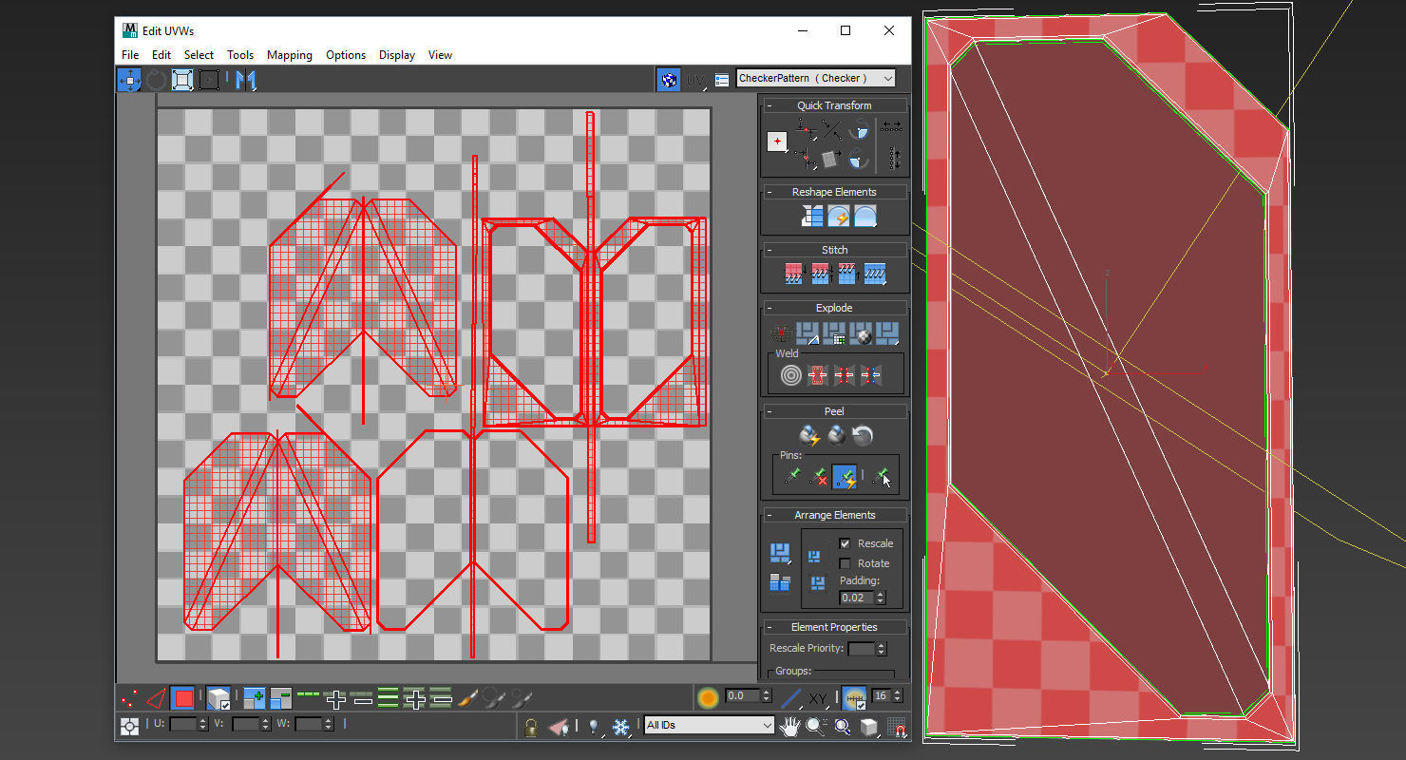Toggle the Lock Selection padlock icon
The image size is (1406, 760).
(531, 727)
